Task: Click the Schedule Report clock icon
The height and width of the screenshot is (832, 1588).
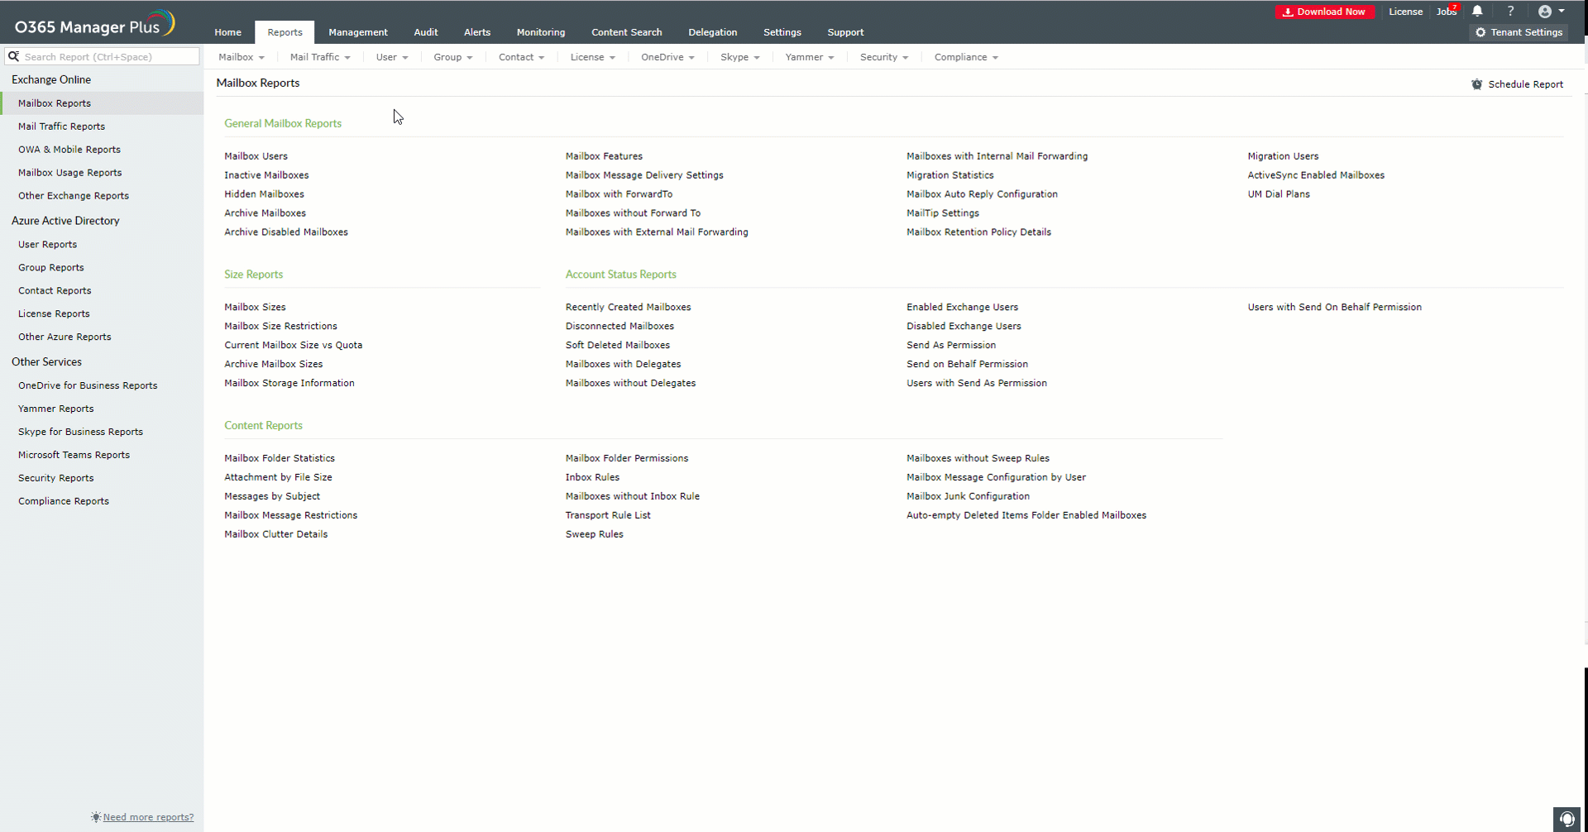Action: 1477,84
